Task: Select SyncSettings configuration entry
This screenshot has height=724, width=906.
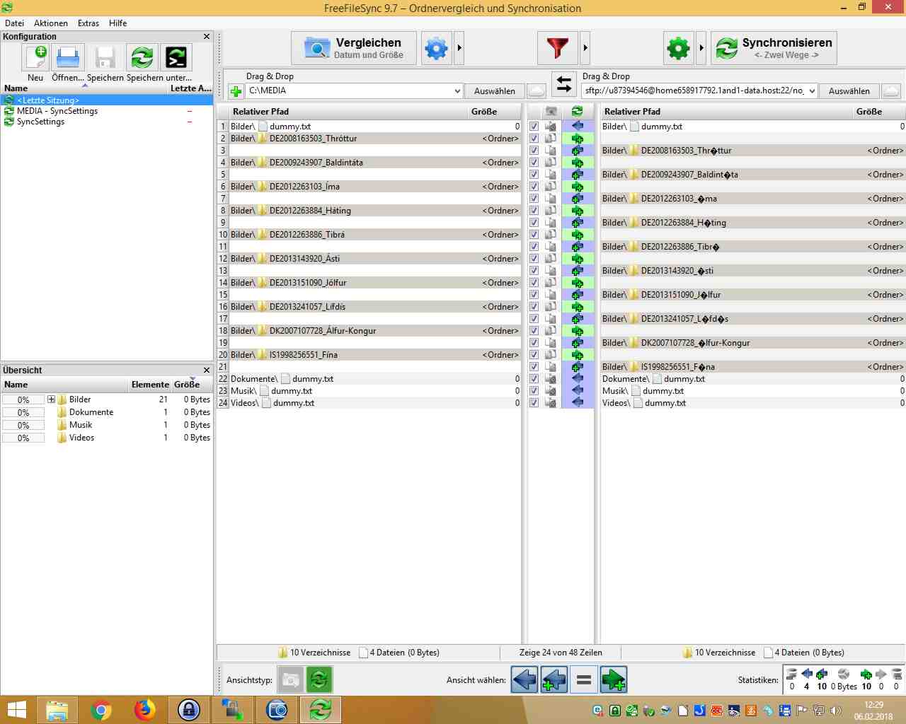Action: point(106,122)
